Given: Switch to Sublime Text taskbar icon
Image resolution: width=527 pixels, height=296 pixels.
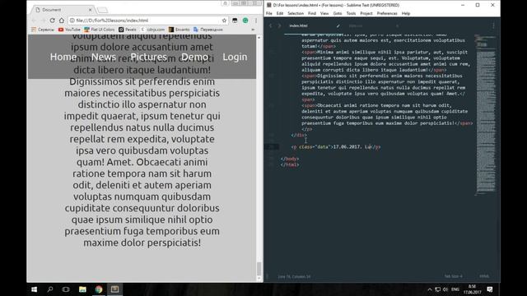Looking at the screenshot, I should 115,289.
